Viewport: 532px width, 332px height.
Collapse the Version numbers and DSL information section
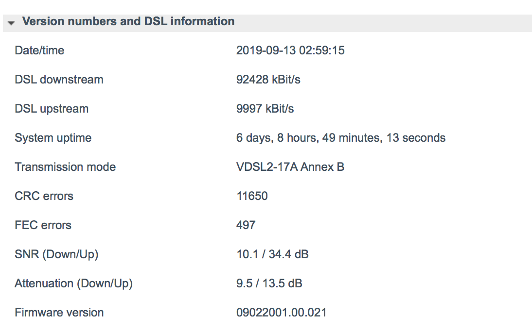11,23
